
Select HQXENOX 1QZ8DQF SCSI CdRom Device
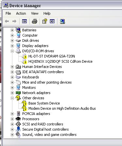click(60, 61)
